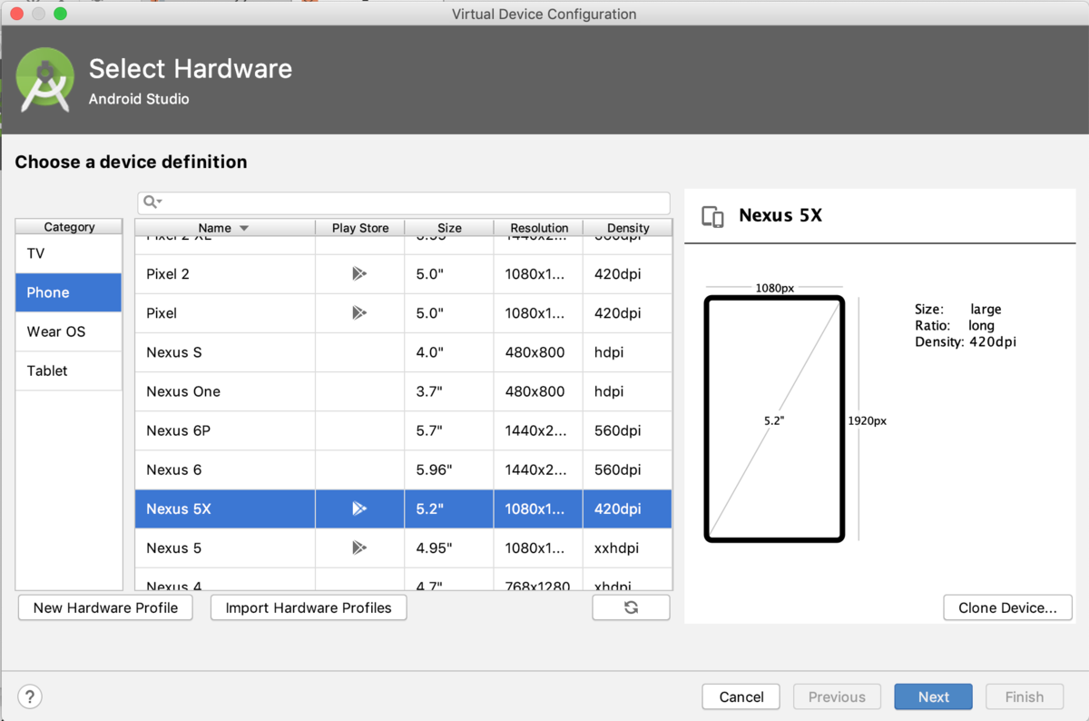Image resolution: width=1089 pixels, height=721 pixels.
Task: Click the 3.7" size cell
Action: click(449, 391)
